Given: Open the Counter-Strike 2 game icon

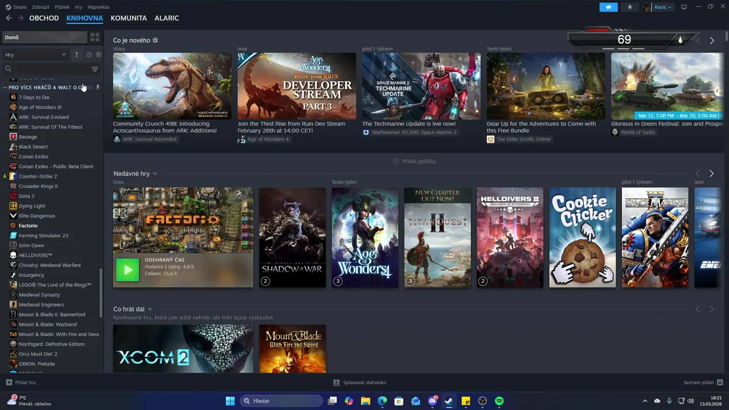Looking at the screenshot, I should pos(13,176).
